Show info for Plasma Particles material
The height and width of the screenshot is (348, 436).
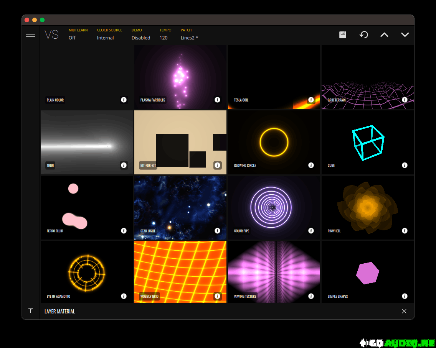coord(218,100)
